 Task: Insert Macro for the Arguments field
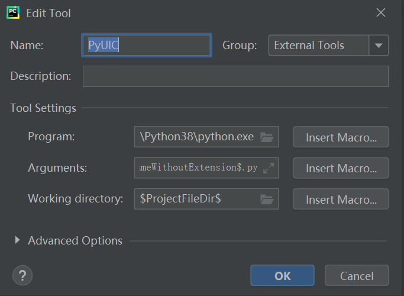click(x=341, y=168)
